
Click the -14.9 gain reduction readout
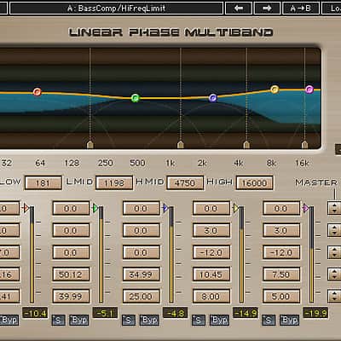pyautogui.click(x=246, y=313)
